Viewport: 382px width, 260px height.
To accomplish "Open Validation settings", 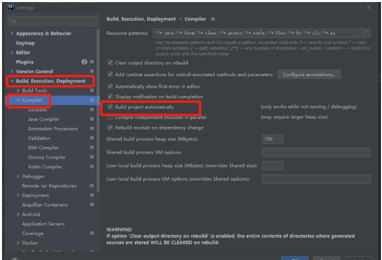I will tap(39, 138).
